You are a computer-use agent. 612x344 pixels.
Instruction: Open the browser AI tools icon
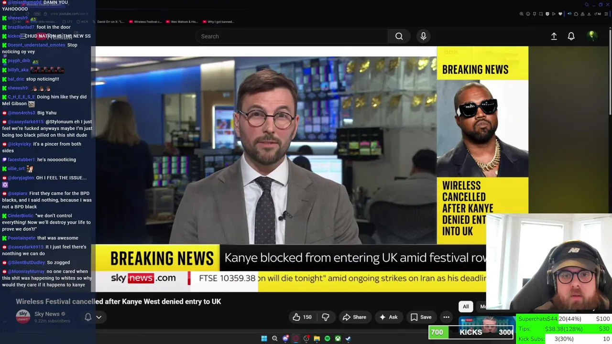pos(598,14)
